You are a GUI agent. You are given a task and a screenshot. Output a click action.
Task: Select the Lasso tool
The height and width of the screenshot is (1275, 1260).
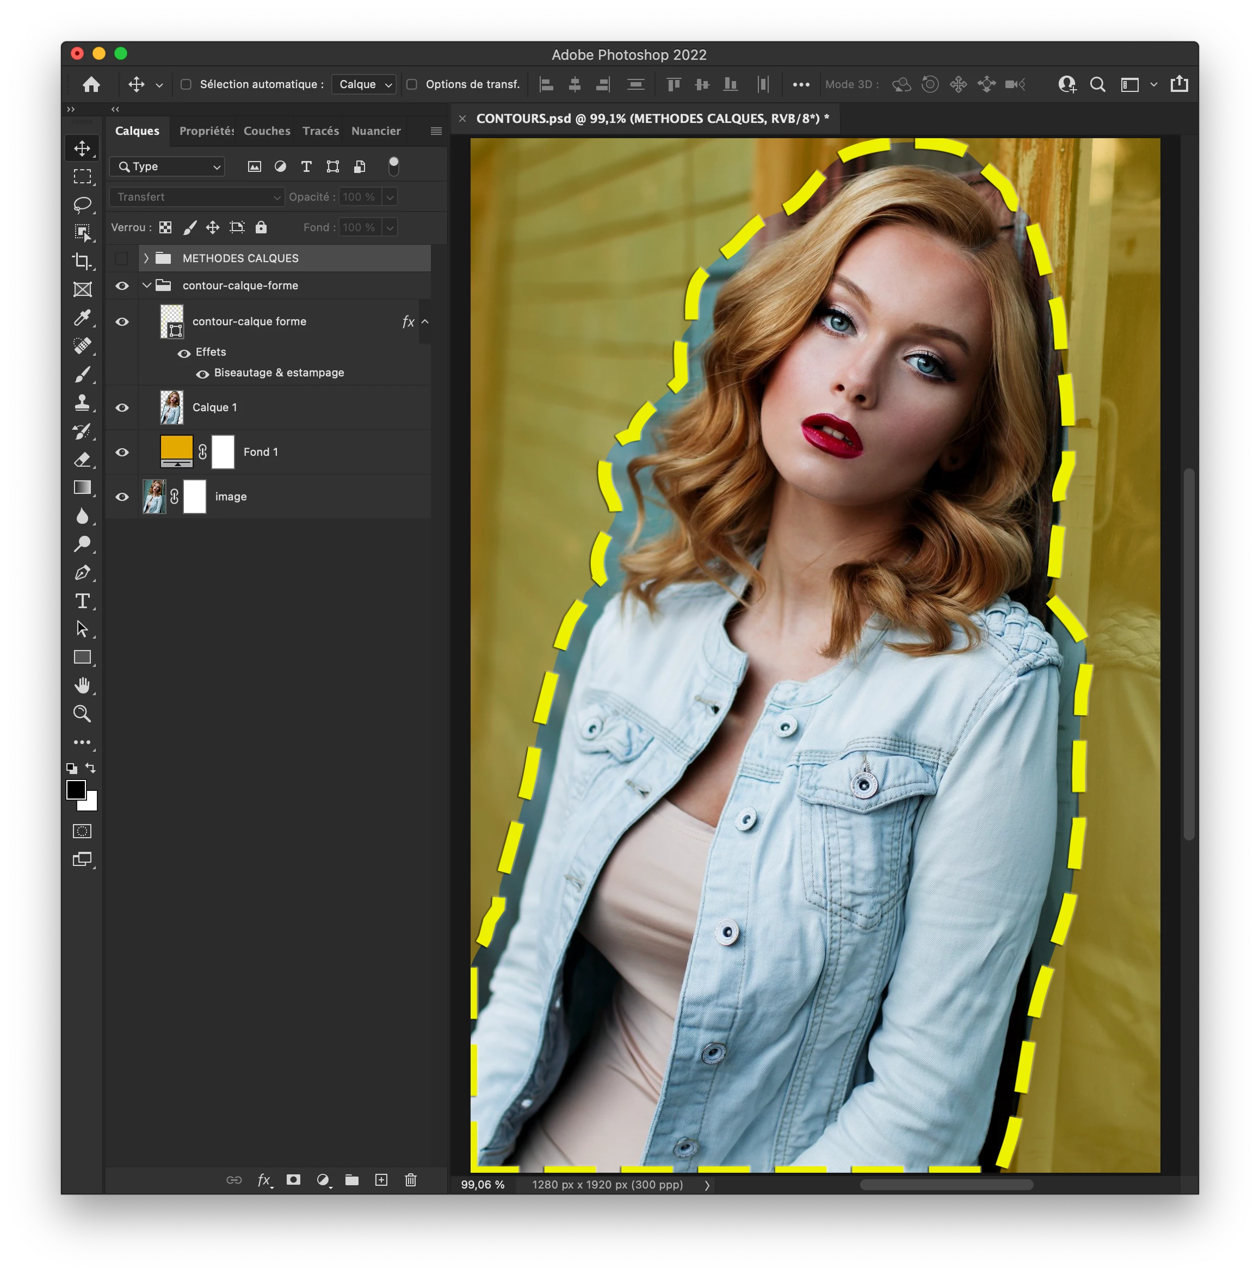pyautogui.click(x=82, y=205)
